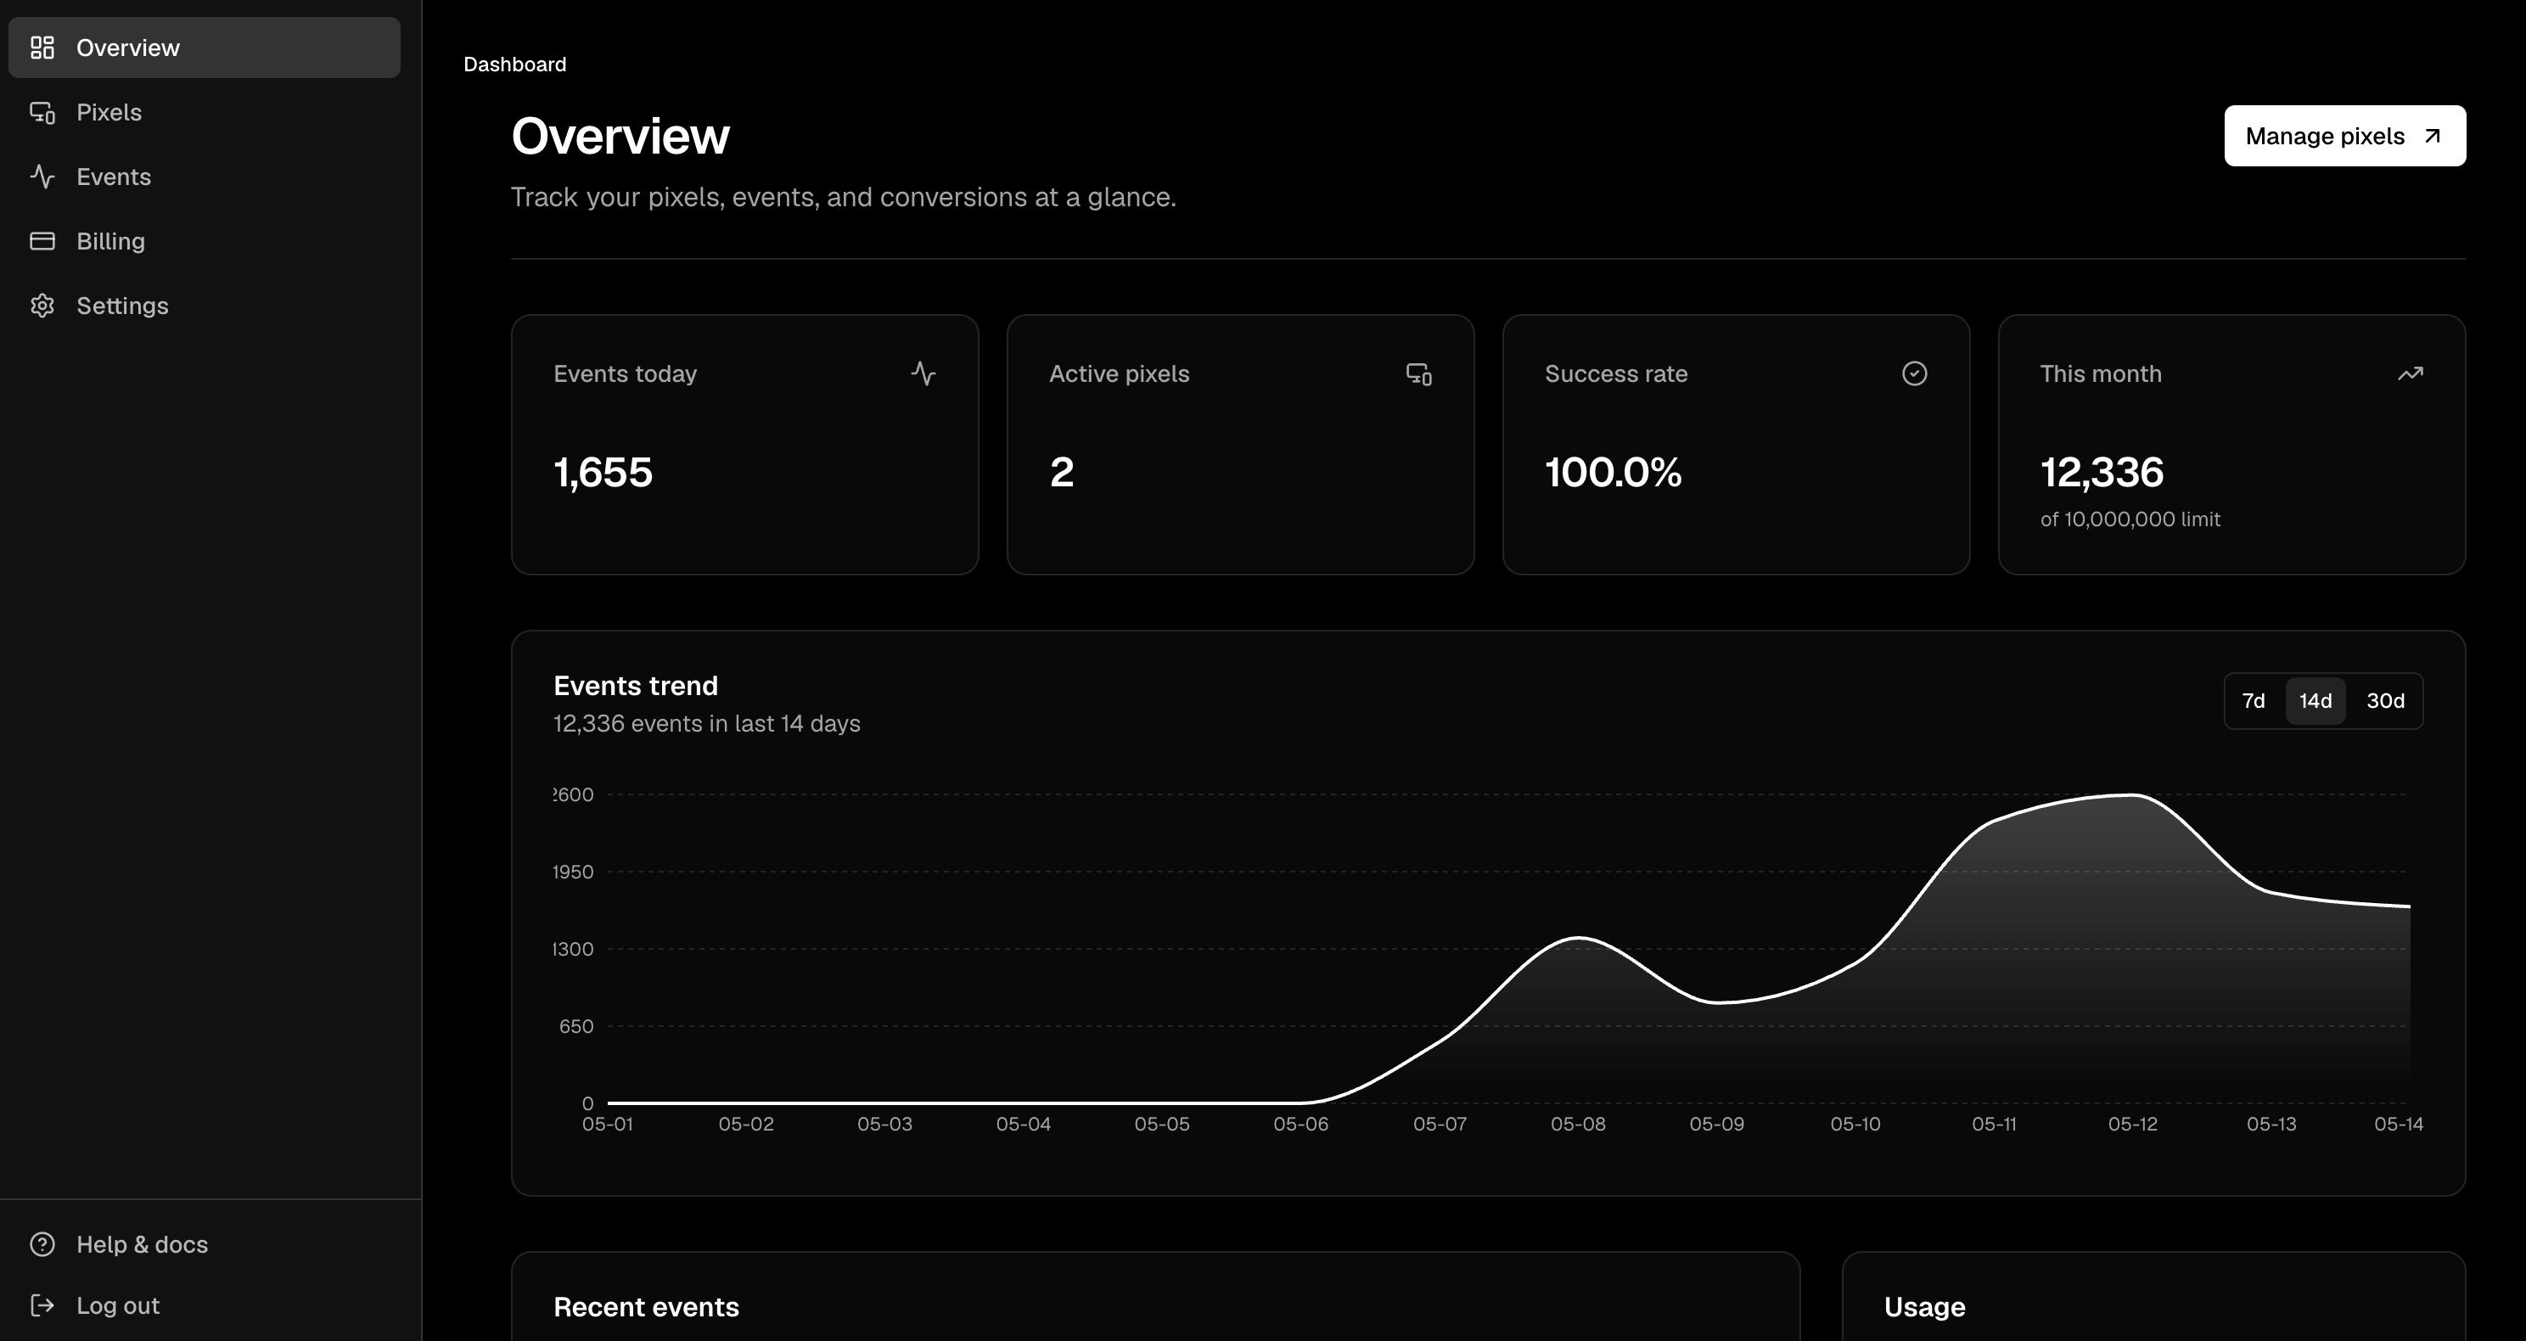Click the 100.0% success rate value

[1613, 472]
